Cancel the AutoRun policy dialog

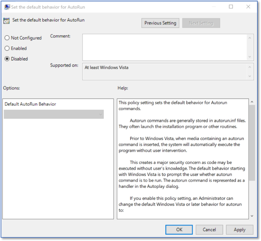point(209,230)
